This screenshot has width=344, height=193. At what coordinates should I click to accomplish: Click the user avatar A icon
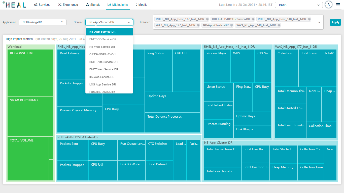[328, 5]
